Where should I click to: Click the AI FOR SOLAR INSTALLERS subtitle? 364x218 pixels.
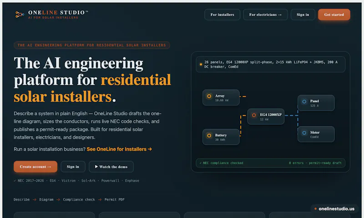pos(53,18)
